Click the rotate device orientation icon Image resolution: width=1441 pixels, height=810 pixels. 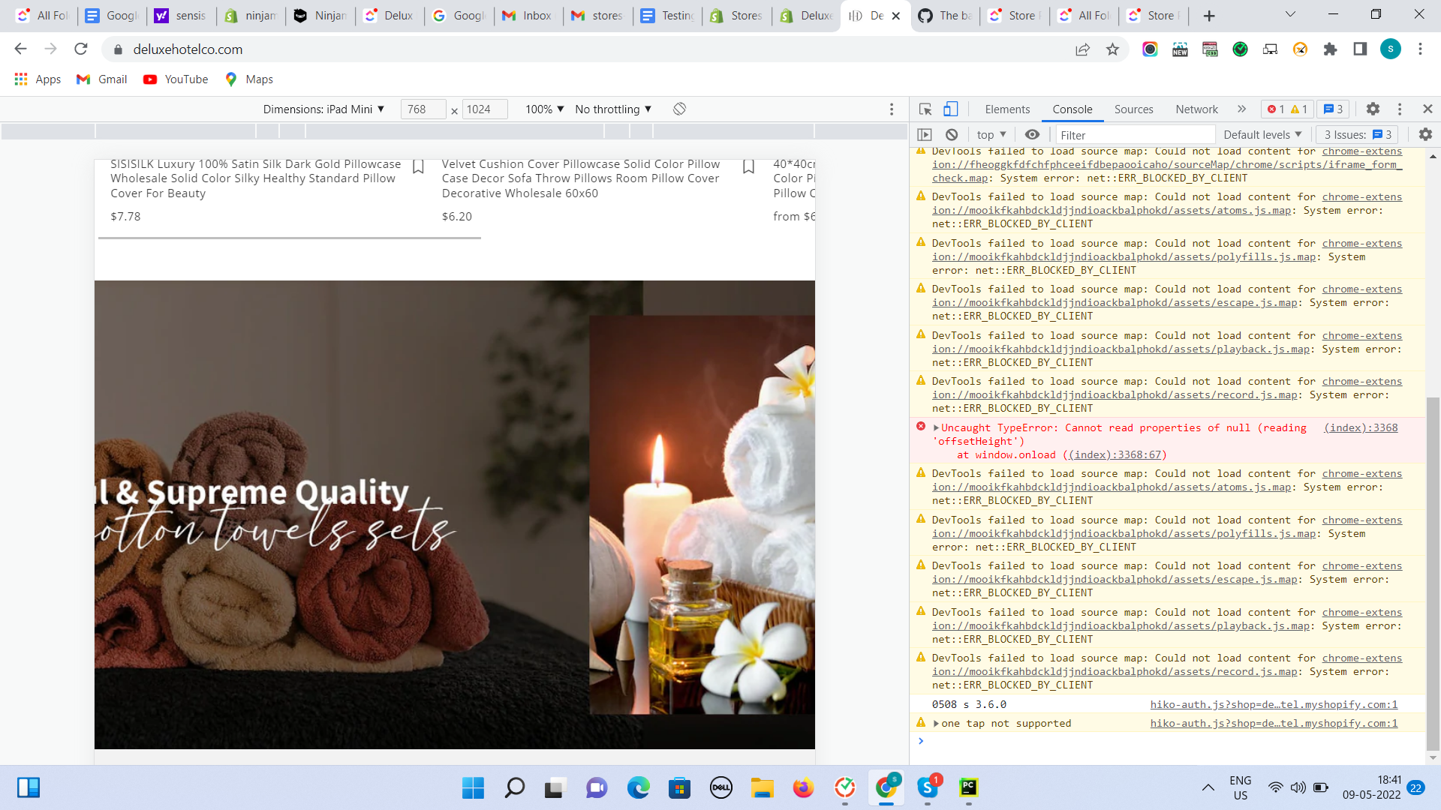(679, 109)
